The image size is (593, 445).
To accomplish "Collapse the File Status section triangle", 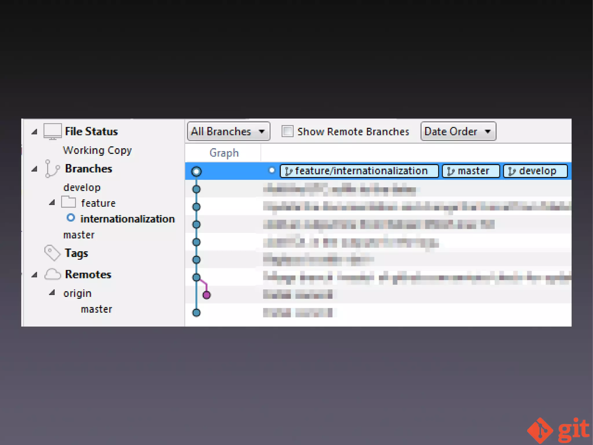I will point(34,132).
